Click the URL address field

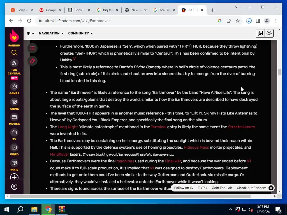click(128, 21)
